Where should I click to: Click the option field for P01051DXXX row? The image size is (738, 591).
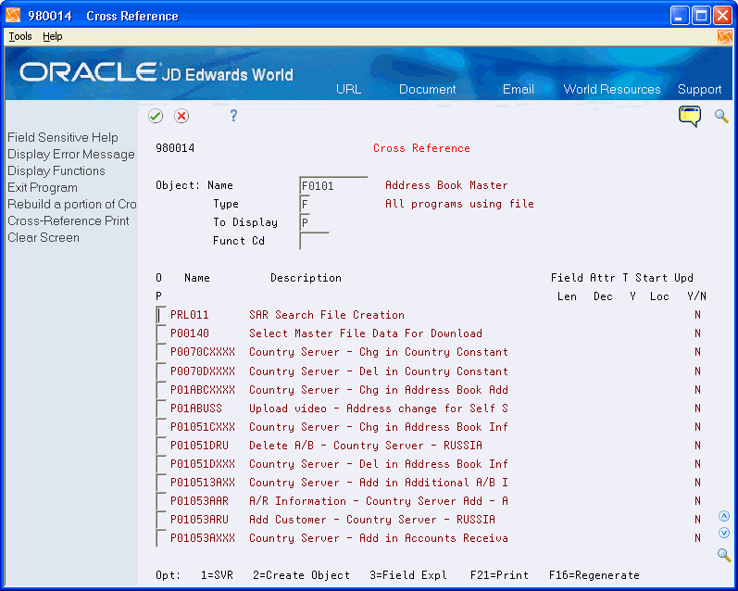coord(161,464)
